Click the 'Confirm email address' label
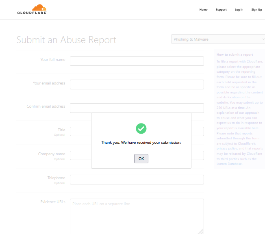The height and width of the screenshot is (234, 265). (x=46, y=106)
